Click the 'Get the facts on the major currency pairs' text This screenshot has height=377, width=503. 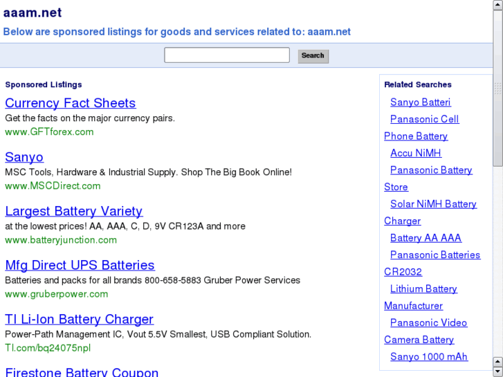pyautogui.click(x=90, y=118)
